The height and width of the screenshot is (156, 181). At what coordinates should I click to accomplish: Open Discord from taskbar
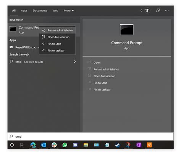[75, 145]
